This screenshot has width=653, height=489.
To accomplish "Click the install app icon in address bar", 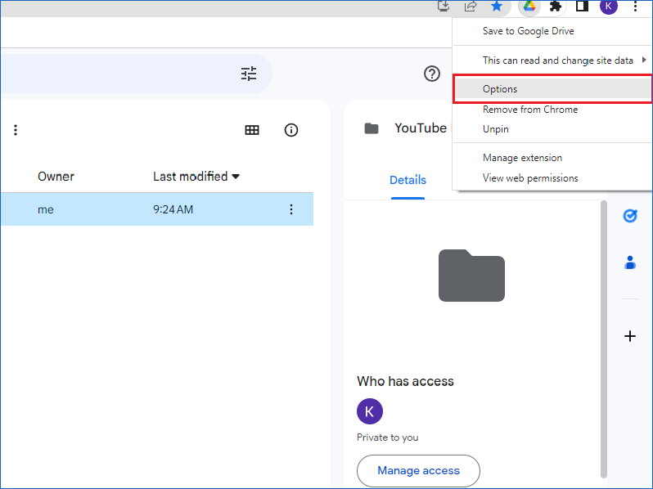I will [444, 6].
